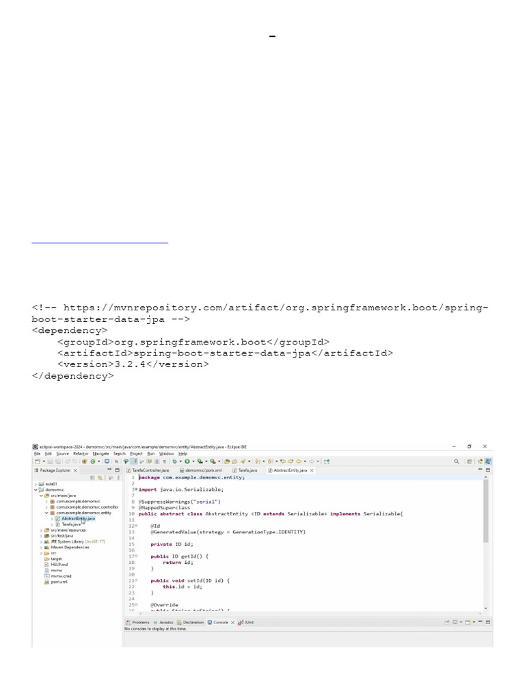Open the Javadoc view tab
525x700 pixels.
[163, 622]
